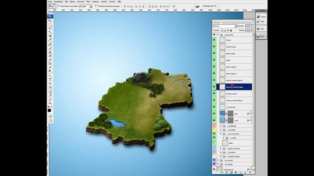Viewport: 314px width, 176px height.
Task: Toggle visibility of my_terrain group
Action: pyautogui.click(x=214, y=160)
